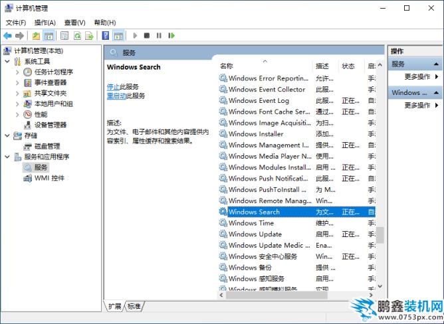The image size is (444, 324).
Task: Select the 本地用户和组 tree icon
Action: [x=27, y=104]
